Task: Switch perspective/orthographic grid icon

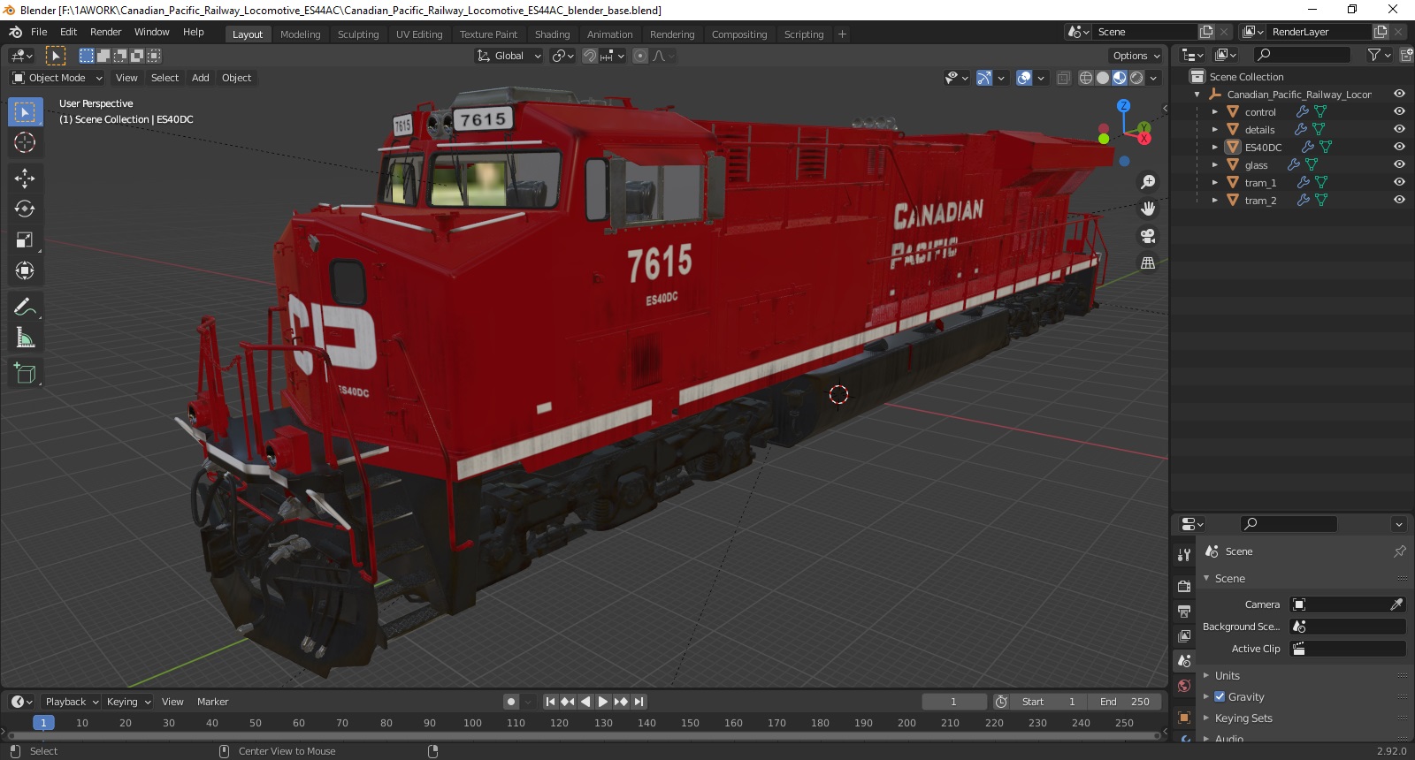Action: [1148, 263]
